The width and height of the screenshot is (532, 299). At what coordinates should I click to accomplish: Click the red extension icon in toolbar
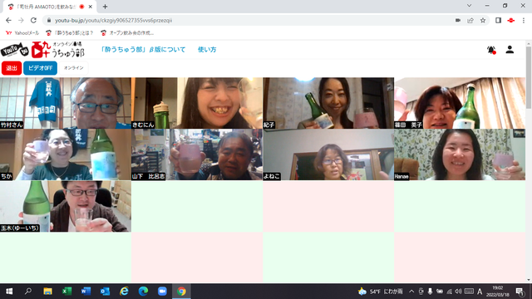[511, 20]
